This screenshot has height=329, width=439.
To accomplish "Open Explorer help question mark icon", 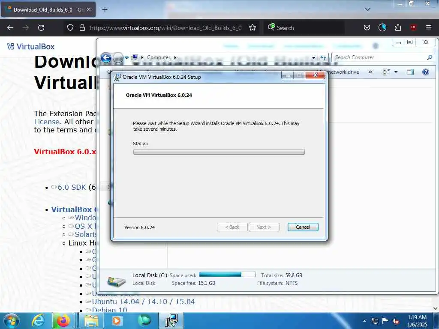I will (426, 72).
